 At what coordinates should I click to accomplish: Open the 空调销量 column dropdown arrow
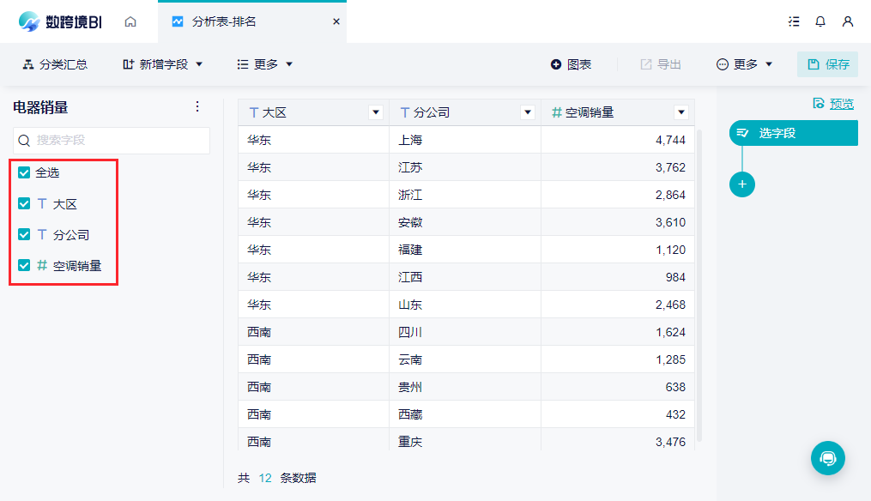pyautogui.click(x=681, y=112)
